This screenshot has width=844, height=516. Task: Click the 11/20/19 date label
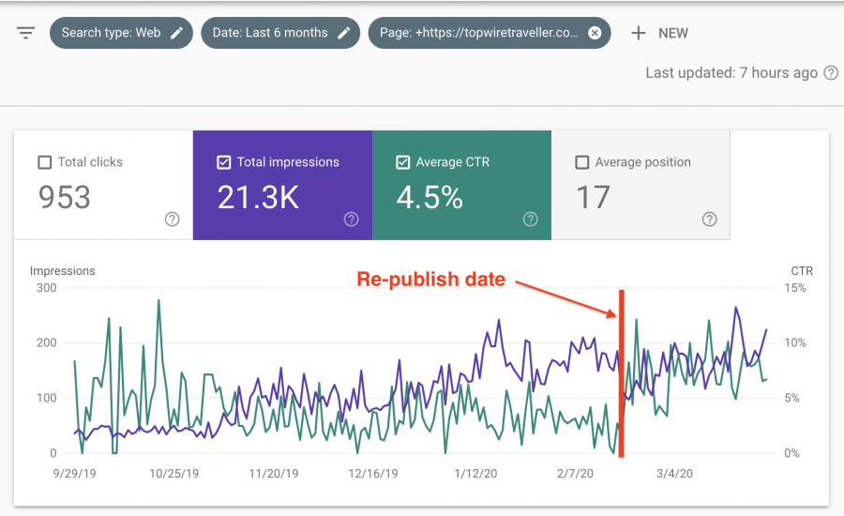[x=274, y=474]
